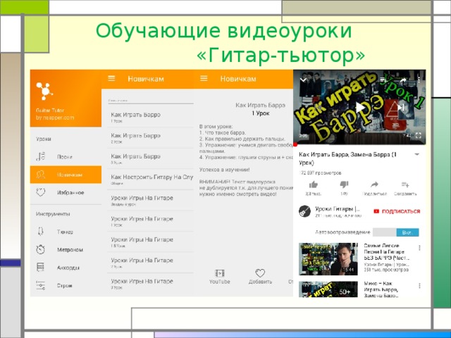Skip to next video in player
The height and width of the screenshot is (338, 451).
(401, 108)
